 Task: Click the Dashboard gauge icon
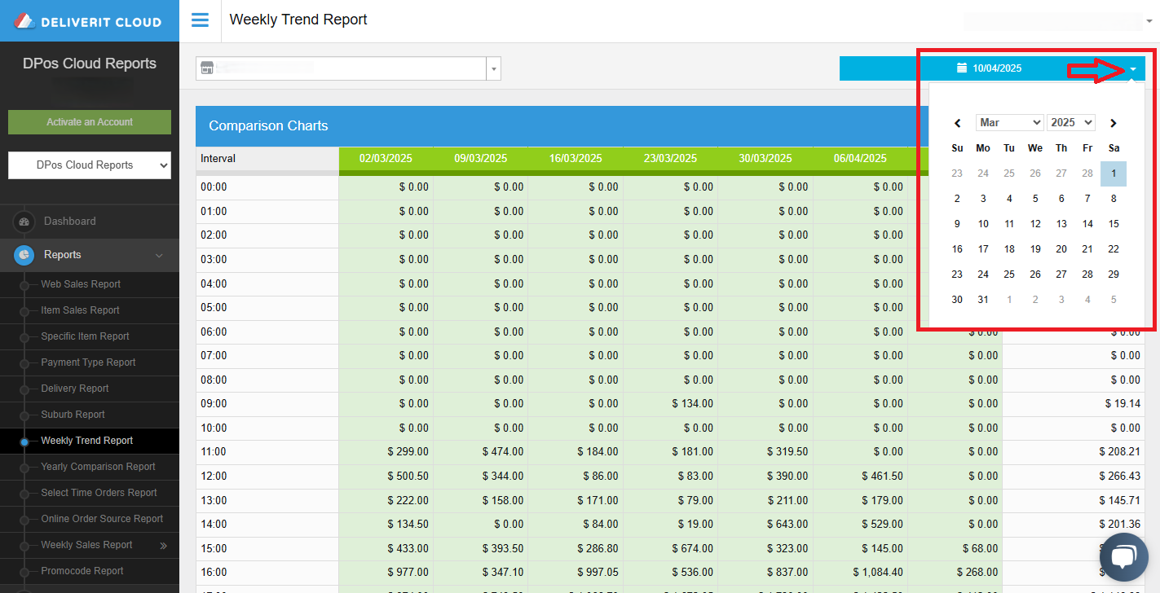coord(24,222)
